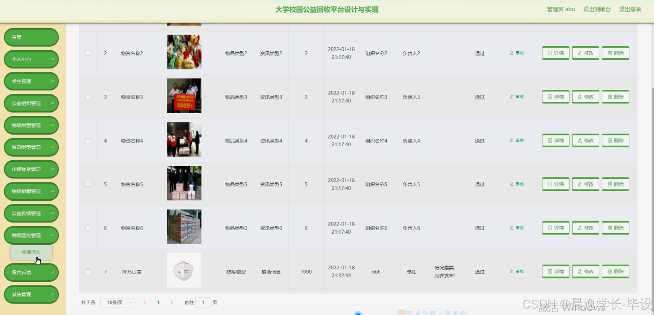Edit the 物资名称6 record

point(586,228)
